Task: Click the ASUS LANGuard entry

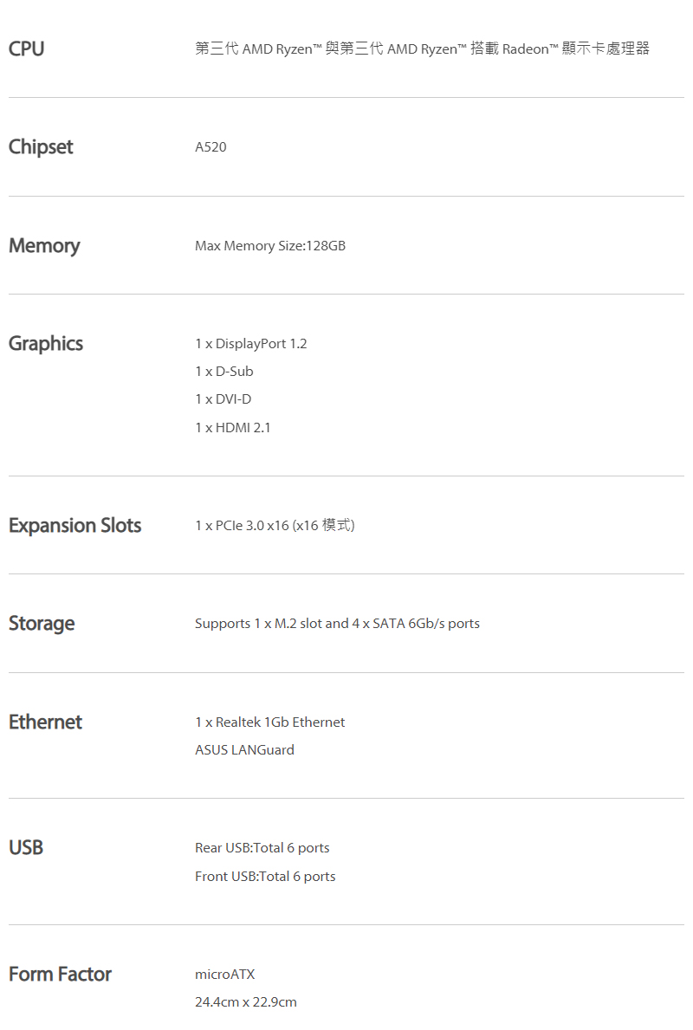Action: click(x=244, y=750)
